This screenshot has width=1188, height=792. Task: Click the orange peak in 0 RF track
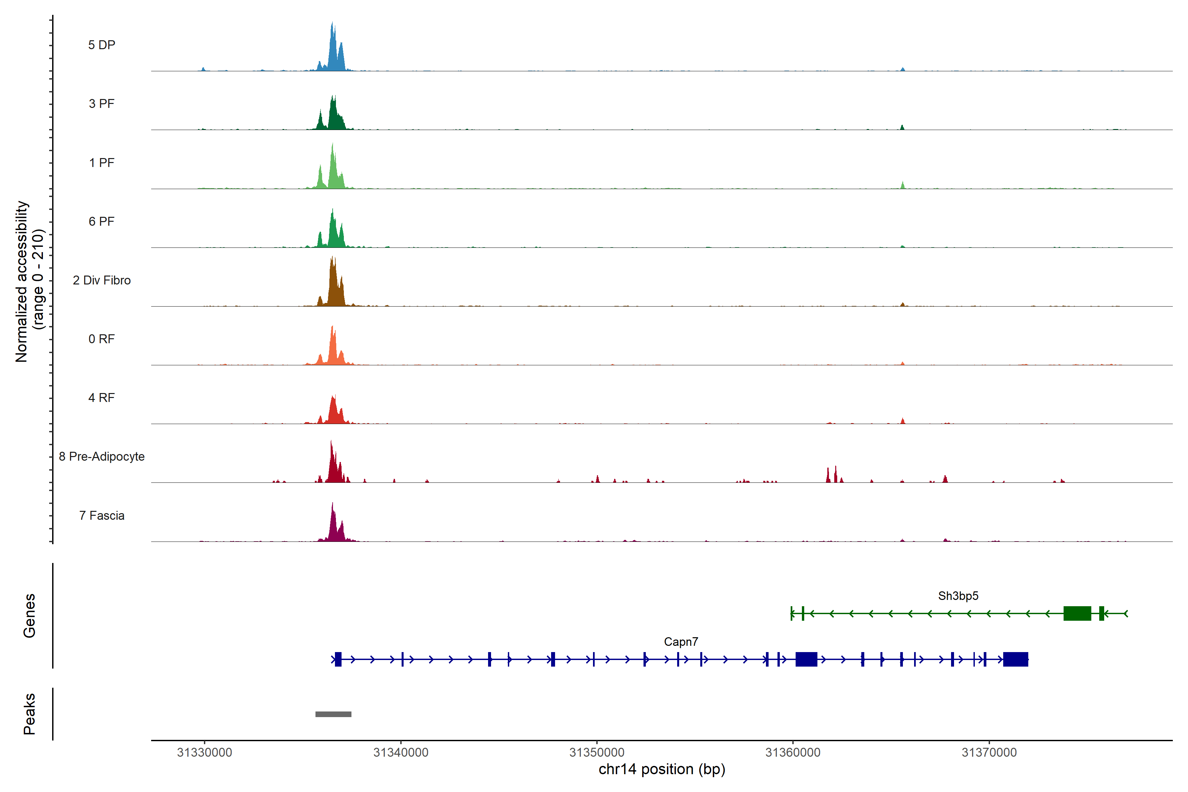click(332, 350)
